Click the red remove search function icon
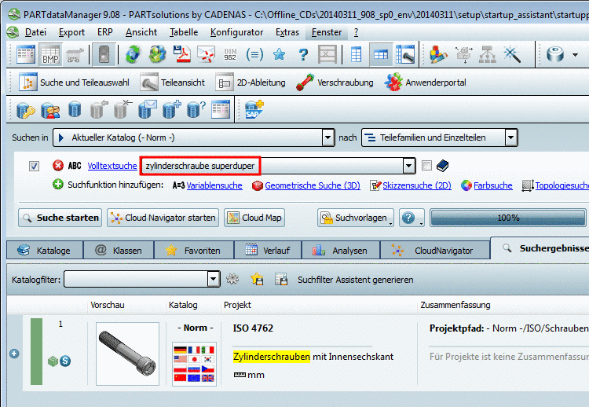The width and height of the screenshot is (589, 407). (58, 165)
